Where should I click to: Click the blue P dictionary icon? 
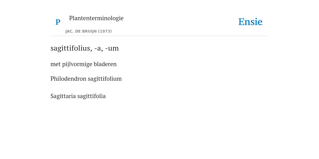coord(58,22)
